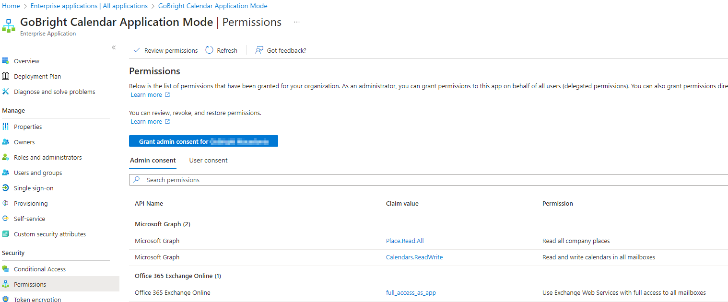Click Custom security attributes icon
The height and width of the screenshot is (302, 728).
coord(6,234)
